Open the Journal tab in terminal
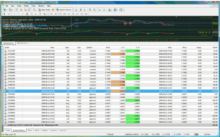The width and height of the screenshot is (220, 137). (62, 130)
